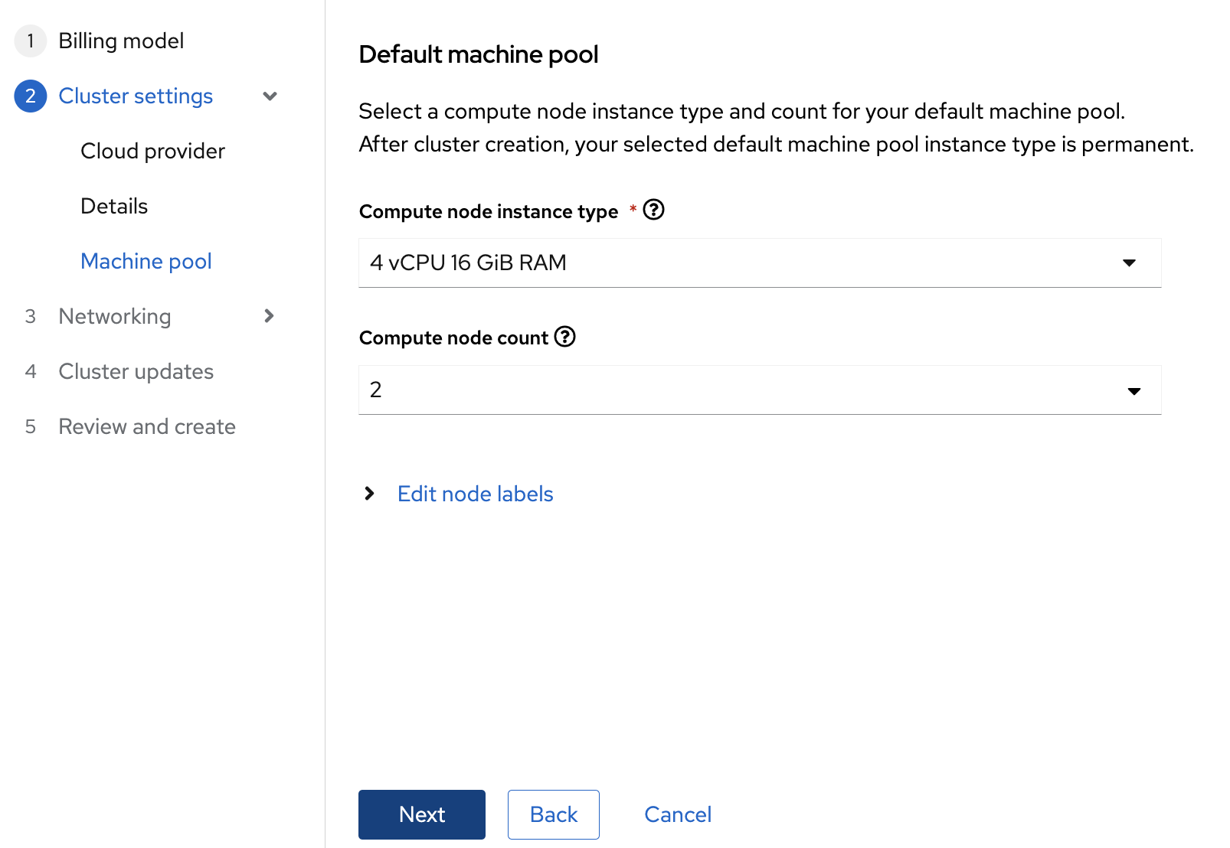Click the instance type dropdown caret
This screenshot has height=848, width=1230.
point(1129,263)
